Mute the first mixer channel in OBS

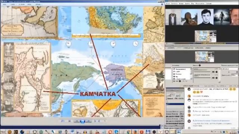(x=213, y=72)
